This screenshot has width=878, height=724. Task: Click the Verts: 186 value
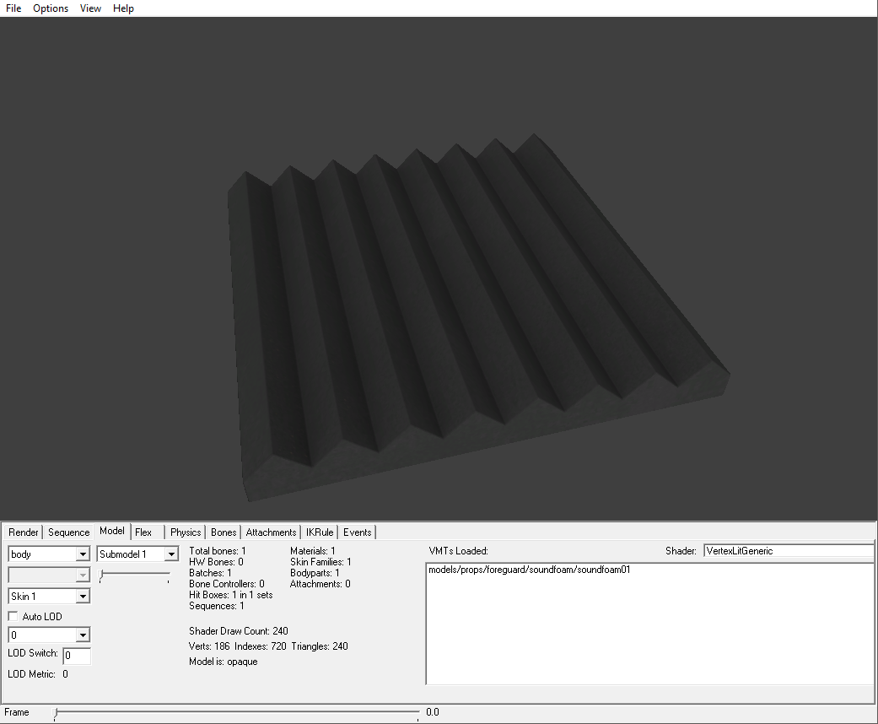(x=209, y=646)
